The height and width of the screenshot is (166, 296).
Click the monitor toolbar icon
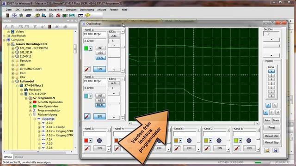coord(72,15)
